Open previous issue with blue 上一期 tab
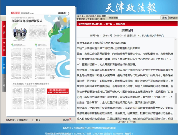Screen dimensions: 178x135 [x=4, y=65]
